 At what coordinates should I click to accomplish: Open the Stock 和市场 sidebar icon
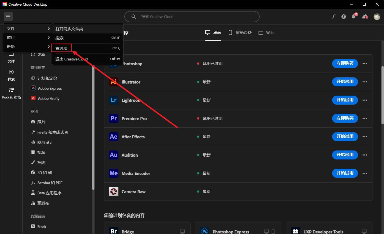[x=11, y=93]
